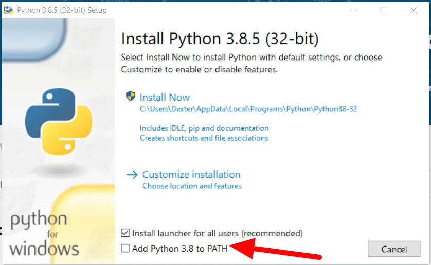This screenshot has height=265, width=431.
Task: Click the Python38-32 install path text
Action: pyautogui.click(x=248, y=109)
